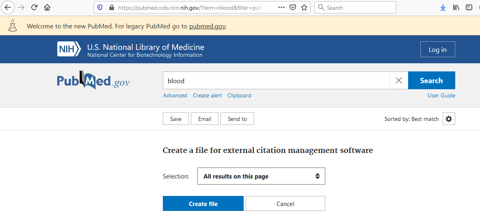
Task: Cancel the citation file creation
Action: click(285, 204)
